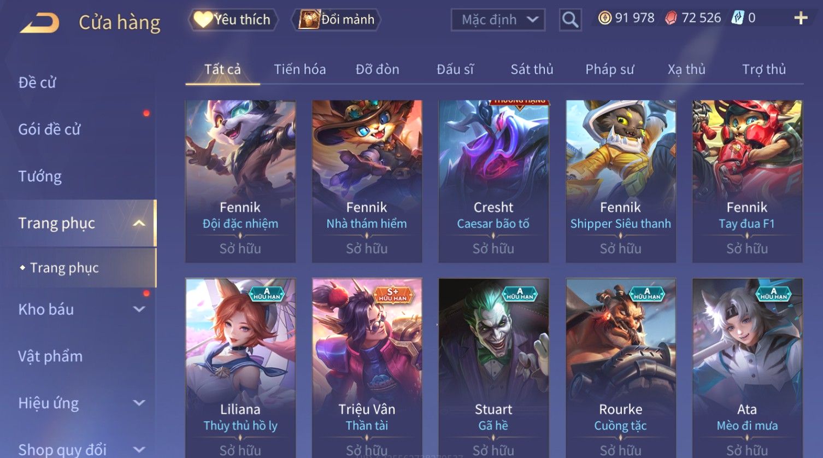Tap the heart icon in Yêu thích
The height and width of the screenshot is (458, 823).
(x=203, y=20)
